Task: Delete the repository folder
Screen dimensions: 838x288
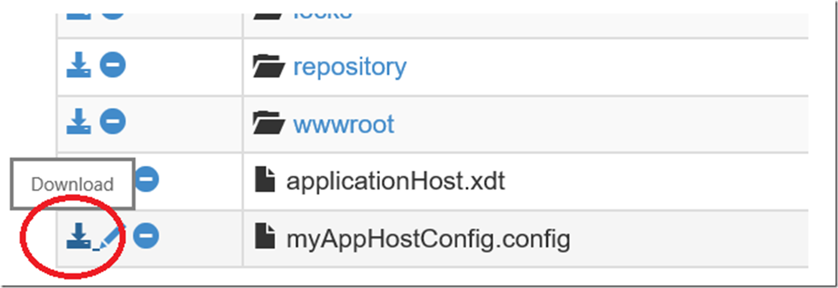Action: coord(113,65)
